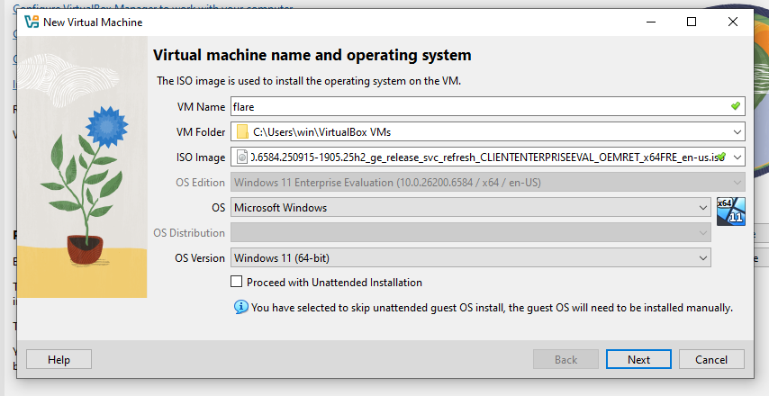Click the VirtualBox icon in the title bar
The image size is (769, 396).
(32, 22)
